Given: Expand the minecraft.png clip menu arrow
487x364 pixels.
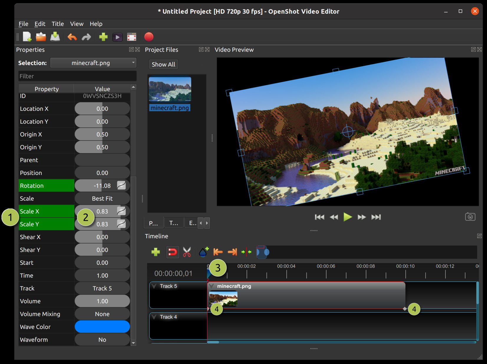Looking at the screenshot, I should coord(211,286).
